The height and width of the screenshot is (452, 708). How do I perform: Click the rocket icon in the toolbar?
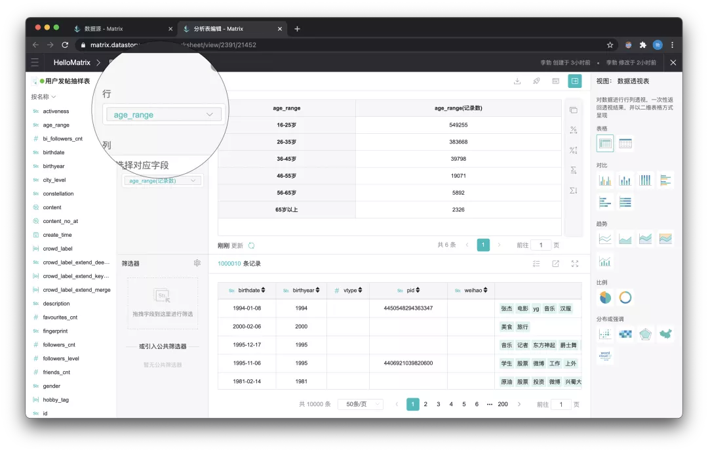click(536, 81)
